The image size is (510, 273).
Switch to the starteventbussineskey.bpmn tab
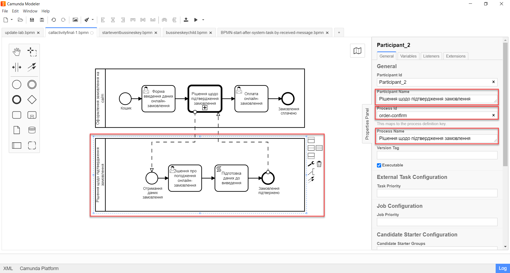click(127, 33)
